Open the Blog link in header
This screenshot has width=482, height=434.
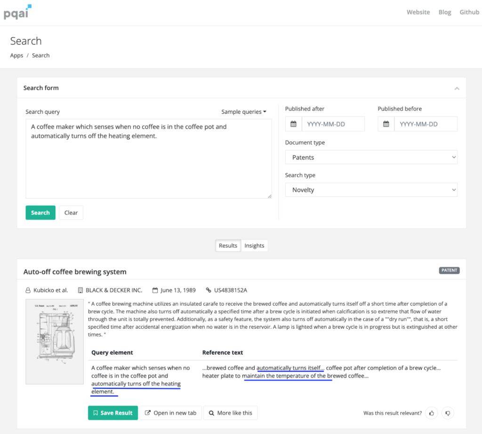[x=444, y=12]
